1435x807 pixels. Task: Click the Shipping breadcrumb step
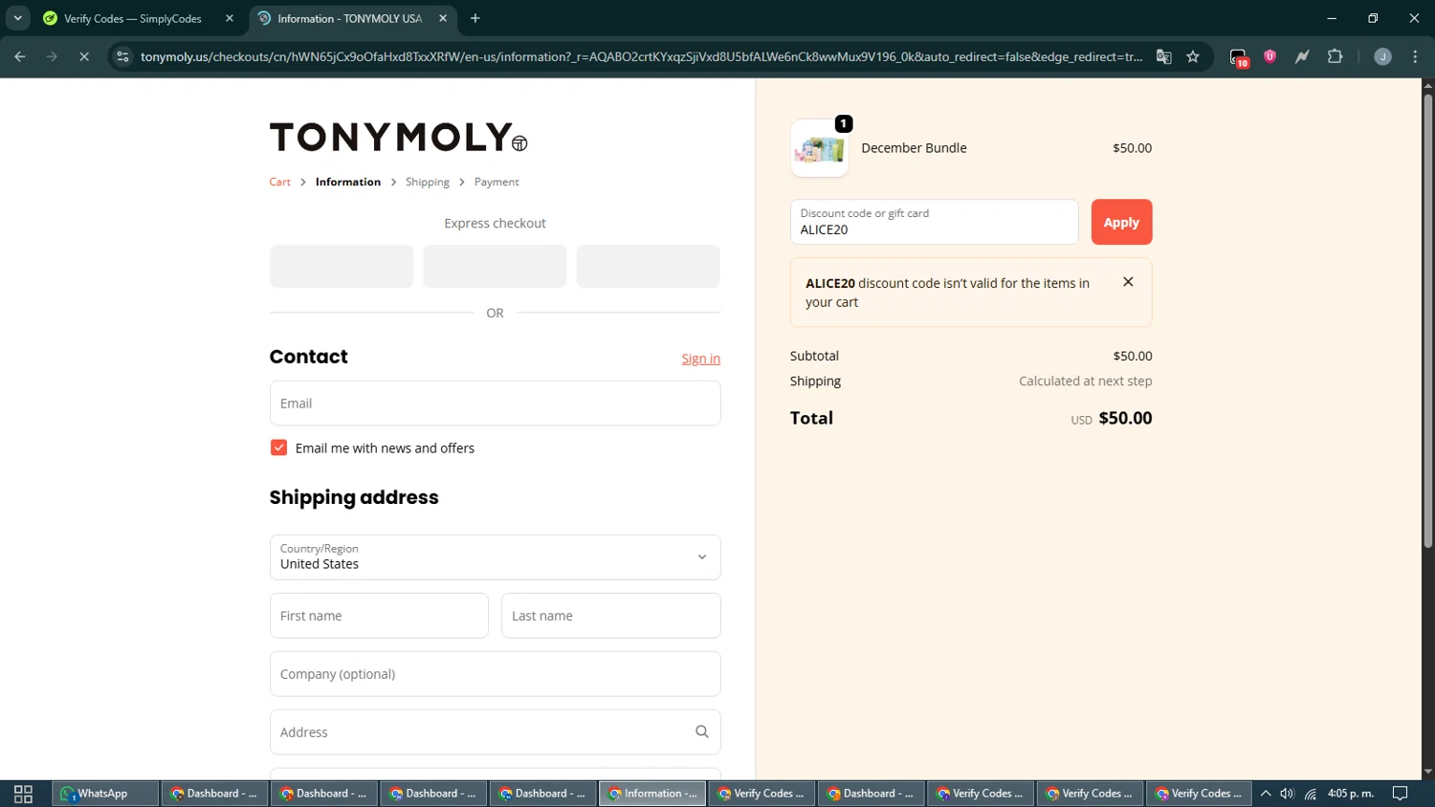(x=428, y=182)
